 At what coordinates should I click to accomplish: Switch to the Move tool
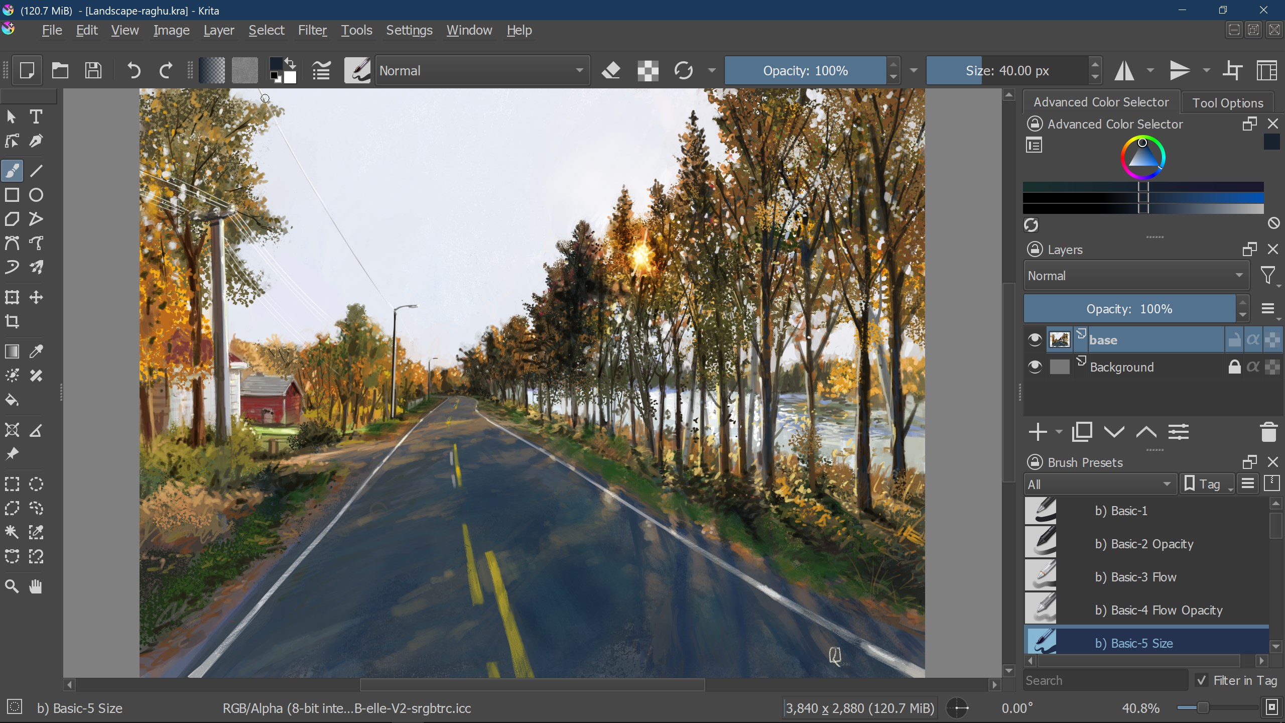36,297
